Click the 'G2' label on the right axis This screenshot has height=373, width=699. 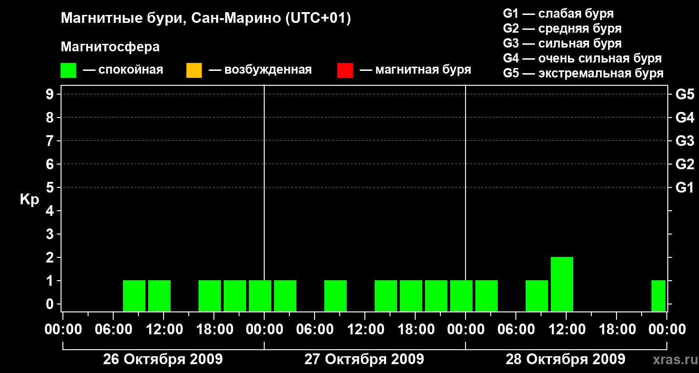pyautogui.click(x=685, y=164)
